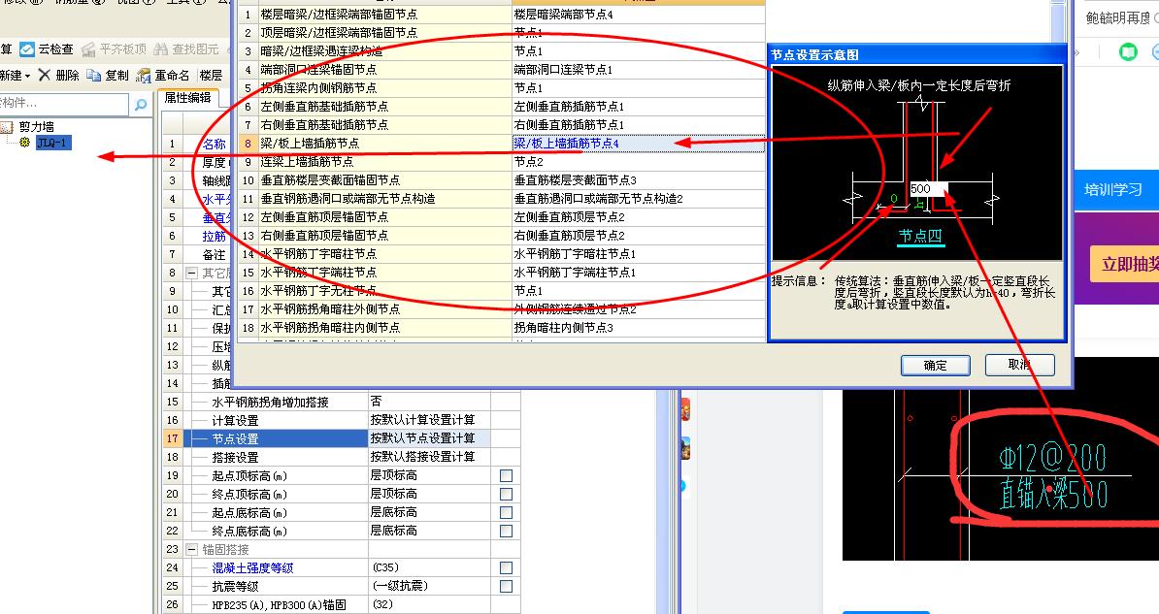Click the 层顶标高 value for 起点顶标高

pos(429,476)
